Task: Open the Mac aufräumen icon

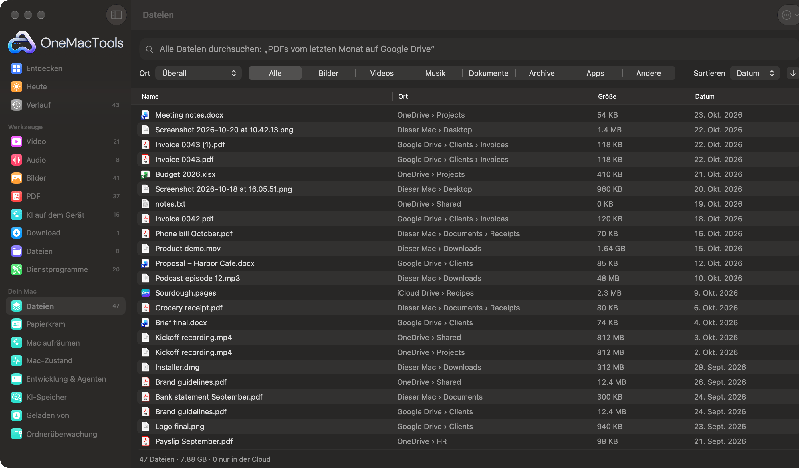Action: 17,342
